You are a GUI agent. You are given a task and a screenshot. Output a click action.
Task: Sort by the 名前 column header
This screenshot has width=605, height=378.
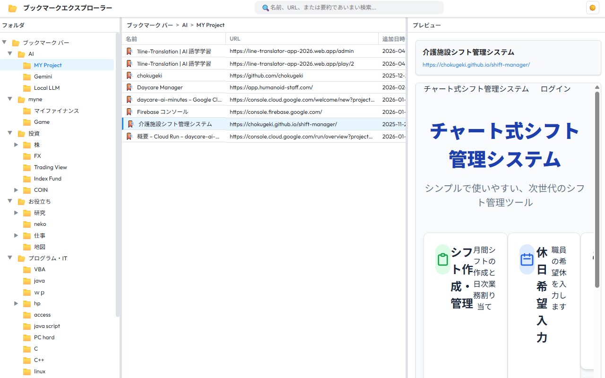click(x=174, y=39)
